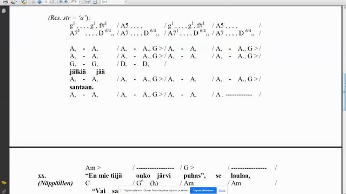Click the text '(Res. str = 'a'):'
The image size is (346, 194).
click(69, 18)
